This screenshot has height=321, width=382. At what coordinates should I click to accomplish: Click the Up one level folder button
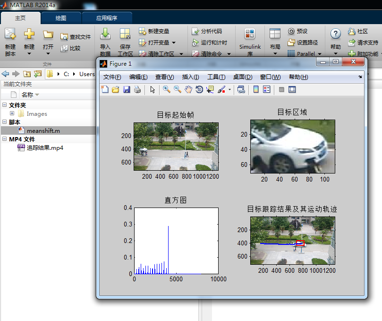point(27,74)
